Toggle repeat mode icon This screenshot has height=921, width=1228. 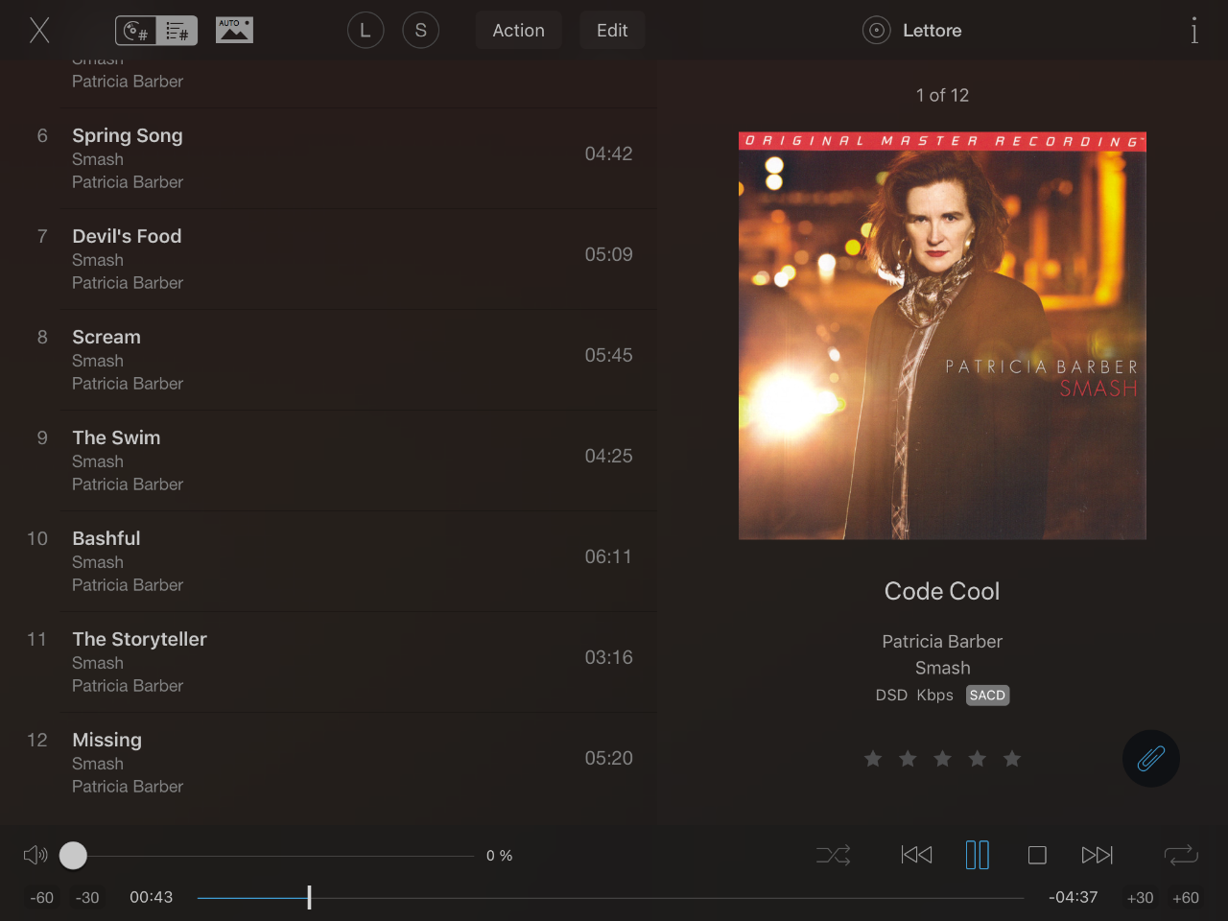1181,855
